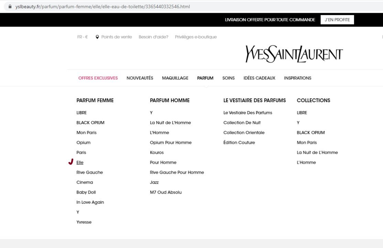Open the Black Opium fragrance page
The image size is (383, 248).
pos(90,122)
